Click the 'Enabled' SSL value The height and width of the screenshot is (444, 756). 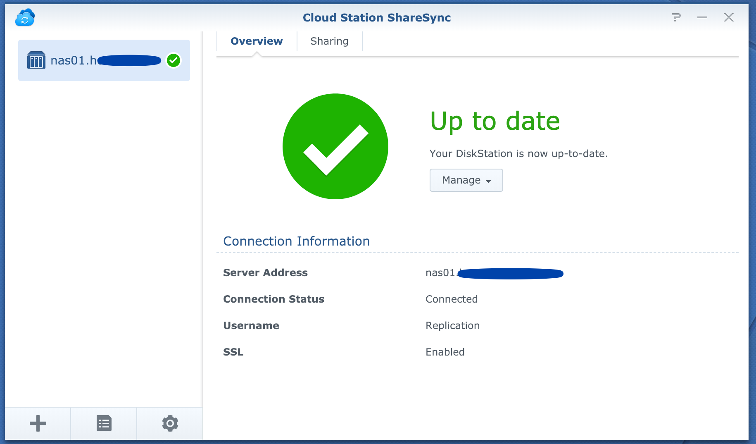tap(445, 352)
